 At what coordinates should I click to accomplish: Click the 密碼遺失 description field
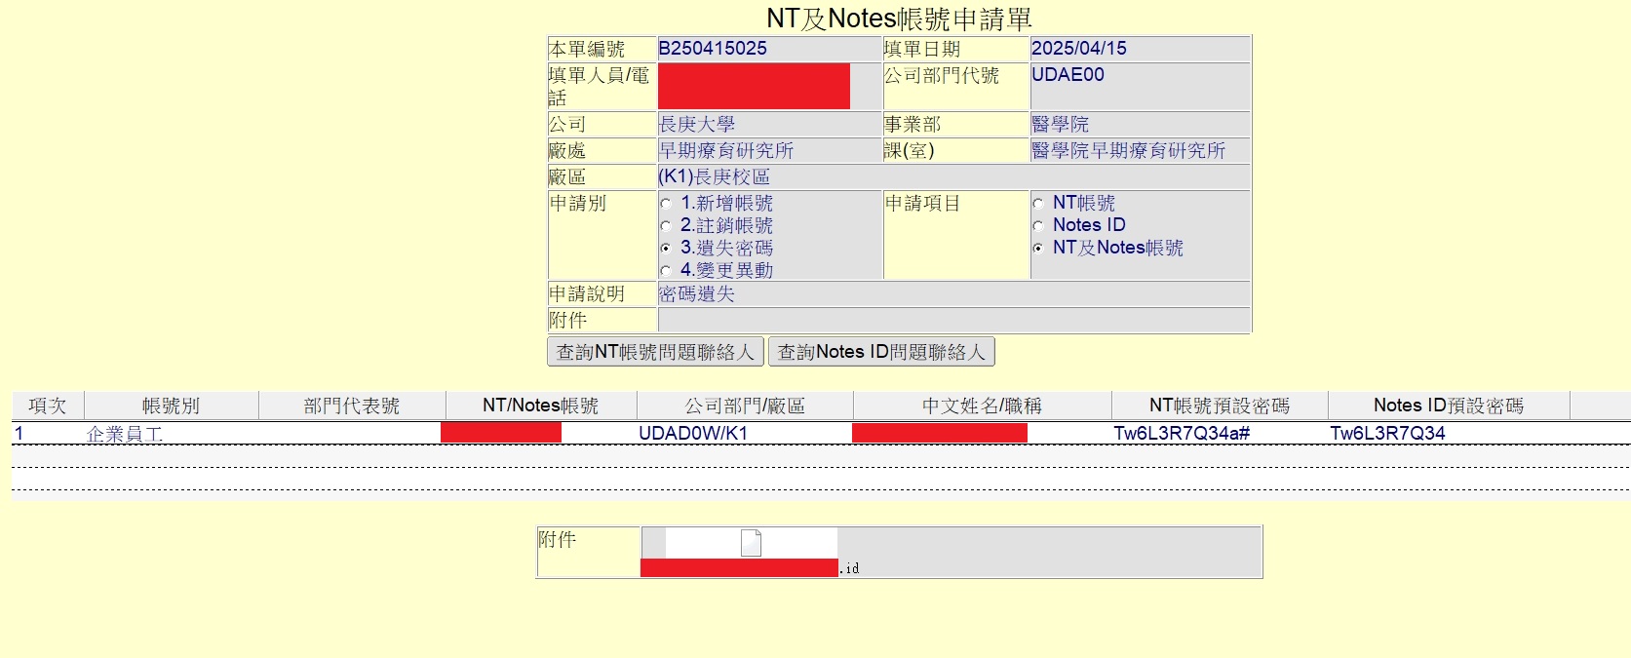697,294
